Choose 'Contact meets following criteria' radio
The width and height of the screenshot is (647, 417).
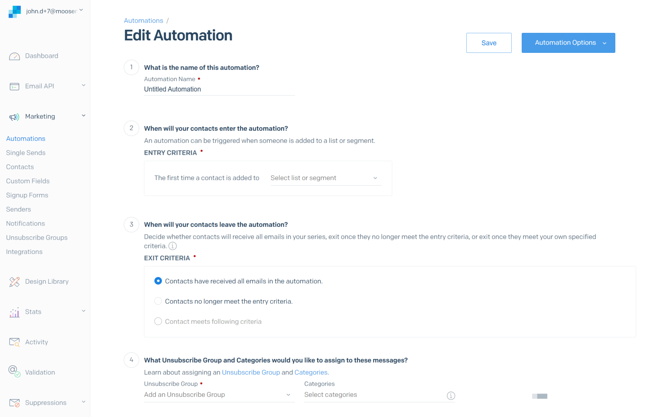(x=158, y=321)
